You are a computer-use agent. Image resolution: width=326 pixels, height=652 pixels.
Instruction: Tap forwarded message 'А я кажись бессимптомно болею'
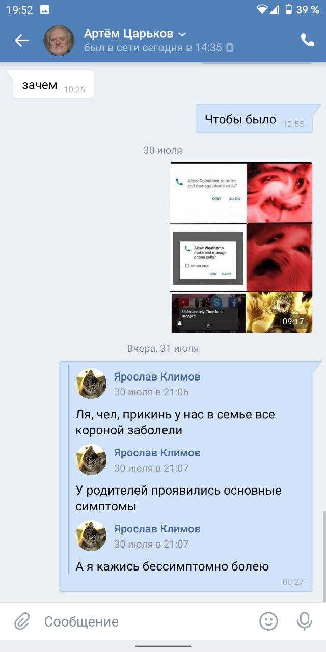(x=172, y=566)
